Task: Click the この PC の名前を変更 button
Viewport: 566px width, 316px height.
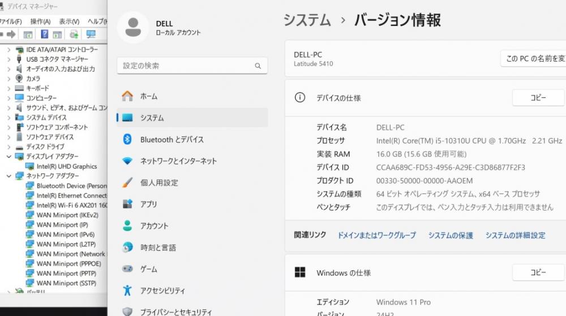Action: coord(533,58)
